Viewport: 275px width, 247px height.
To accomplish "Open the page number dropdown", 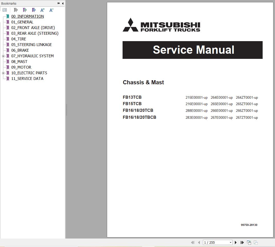I will click(230, 242).
